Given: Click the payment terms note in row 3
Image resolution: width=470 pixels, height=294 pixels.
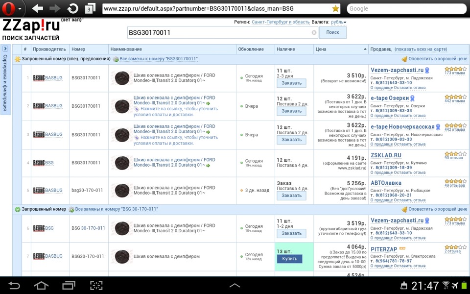Looking at the screenshot, I should [176, 141].
